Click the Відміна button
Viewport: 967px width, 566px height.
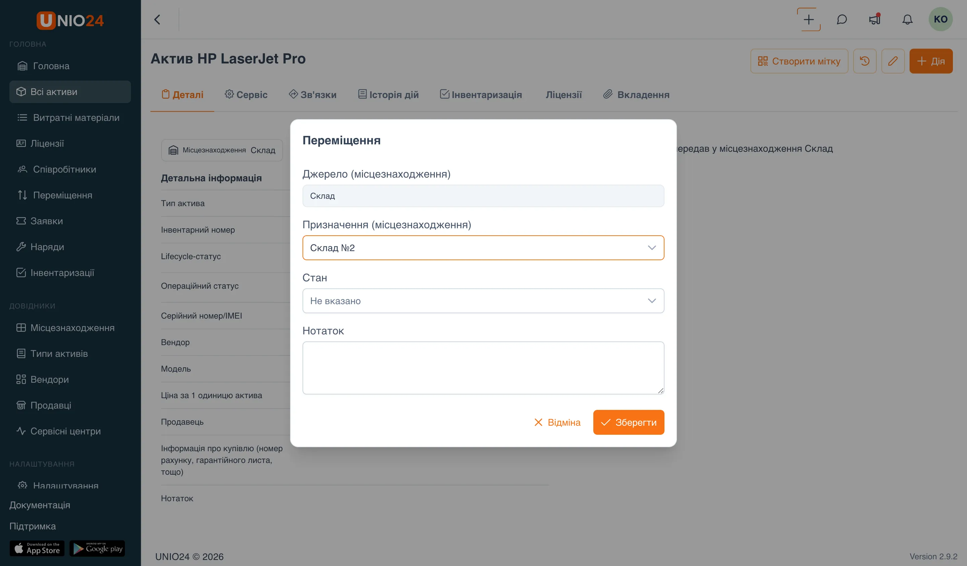tap(557, 422)
